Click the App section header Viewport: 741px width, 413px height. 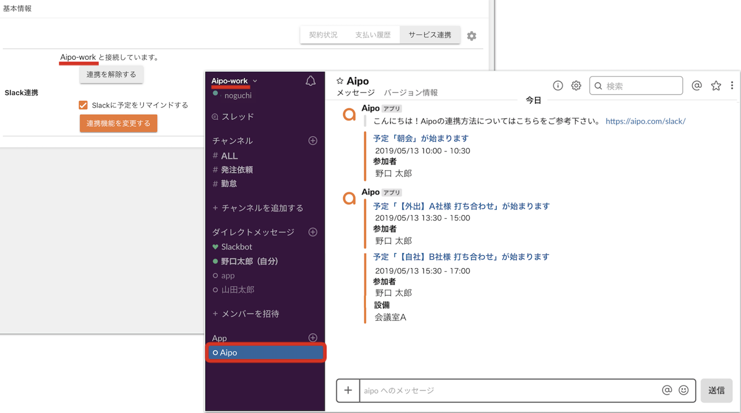pos(219,338)
